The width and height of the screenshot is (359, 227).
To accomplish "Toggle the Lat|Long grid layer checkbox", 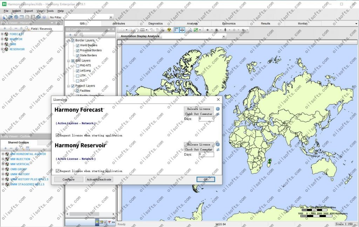I will coord(77,71).
